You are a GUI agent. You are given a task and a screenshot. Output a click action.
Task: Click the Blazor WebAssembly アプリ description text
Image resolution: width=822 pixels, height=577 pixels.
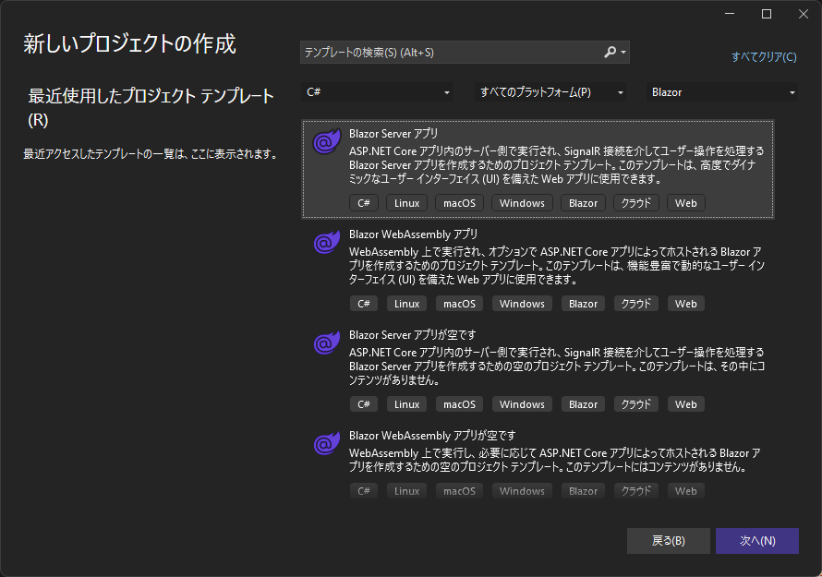point(557,266)
